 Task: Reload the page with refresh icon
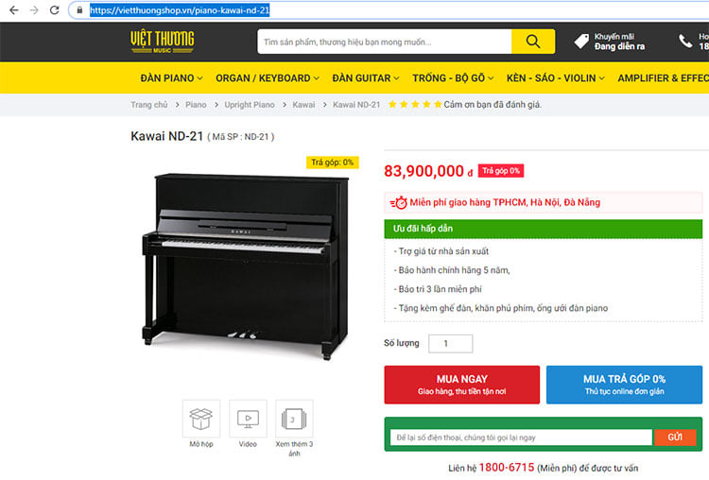tap(54, 10)
